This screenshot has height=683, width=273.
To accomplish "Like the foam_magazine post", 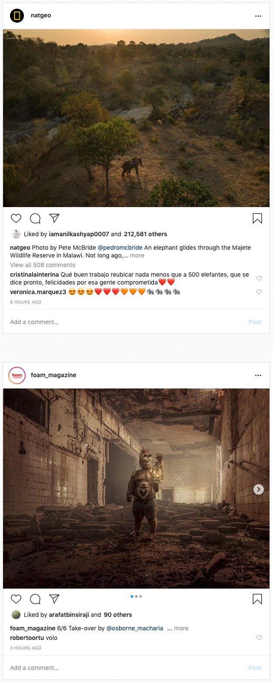I will point(16,599).
